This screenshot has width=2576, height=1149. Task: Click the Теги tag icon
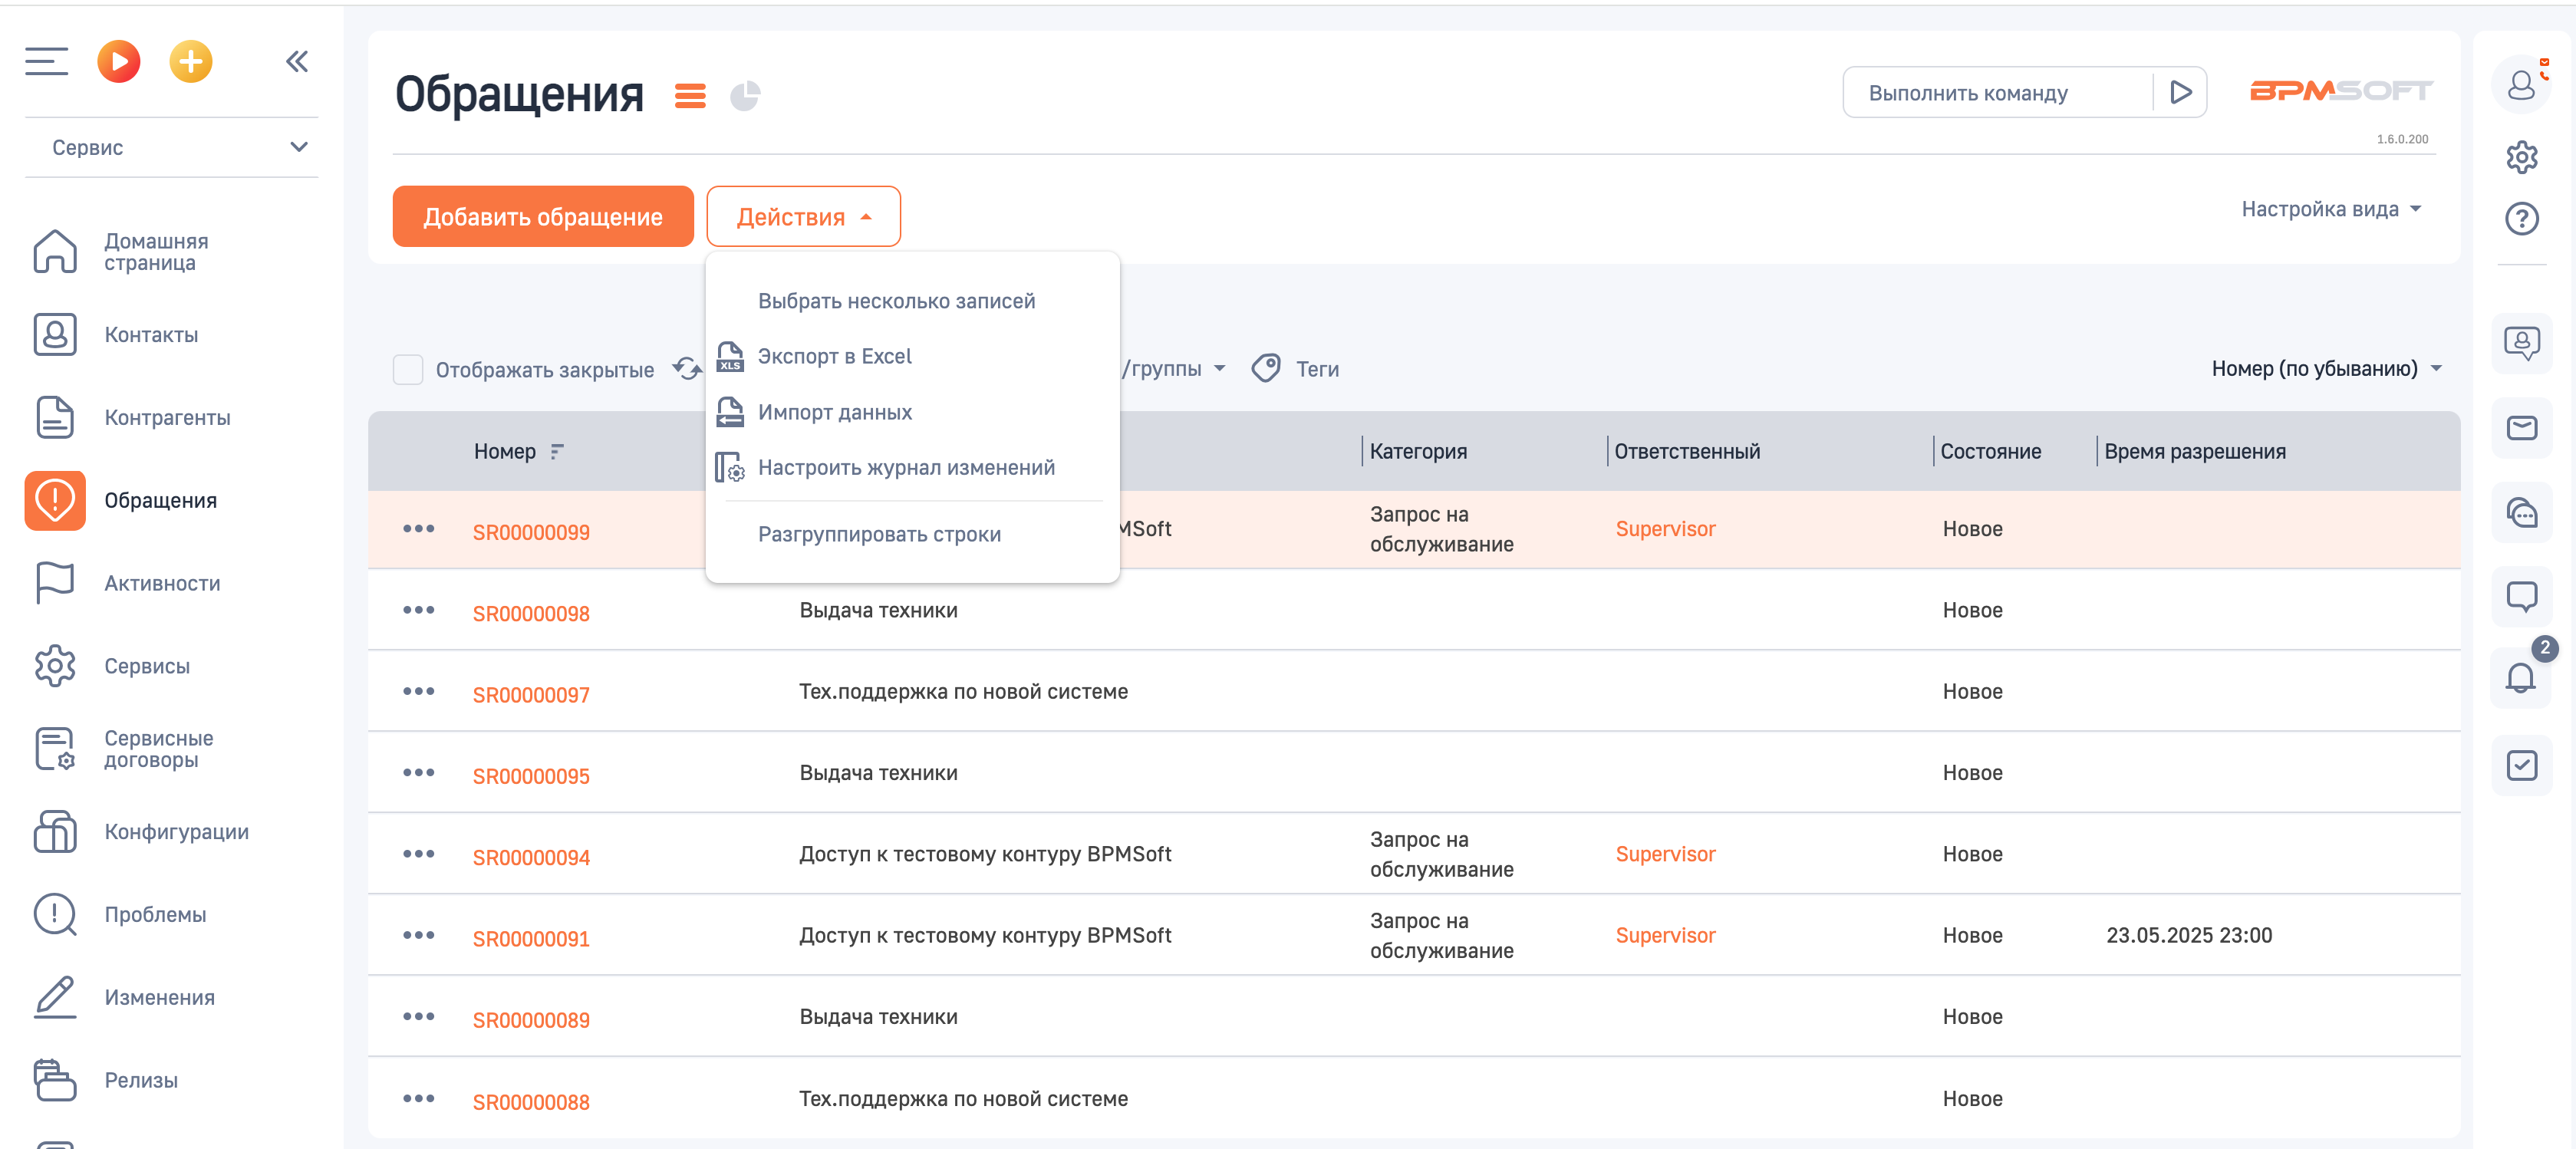coord(1266,368)
